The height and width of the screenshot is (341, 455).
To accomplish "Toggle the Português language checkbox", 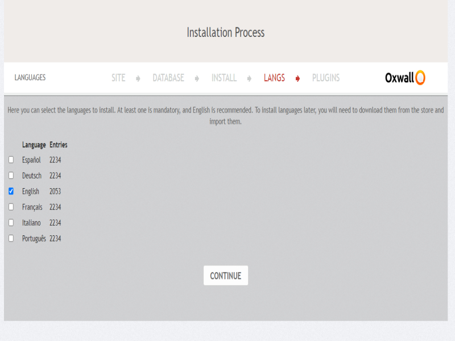I will 11,239.
